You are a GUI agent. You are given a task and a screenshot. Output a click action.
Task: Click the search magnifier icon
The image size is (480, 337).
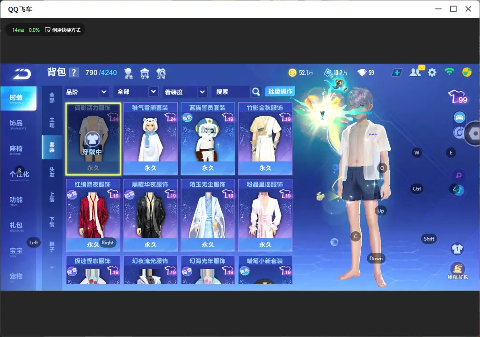[x=256, y=92]
